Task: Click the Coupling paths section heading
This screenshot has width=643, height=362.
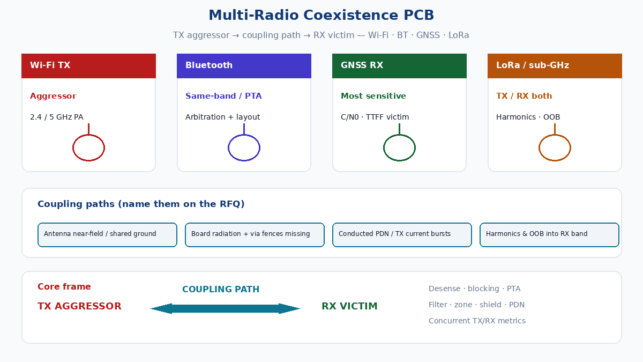Action: tap(141, 204)
